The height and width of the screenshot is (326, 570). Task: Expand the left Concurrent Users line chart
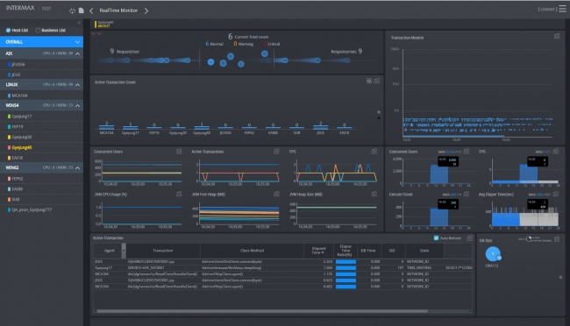point(179,152)
